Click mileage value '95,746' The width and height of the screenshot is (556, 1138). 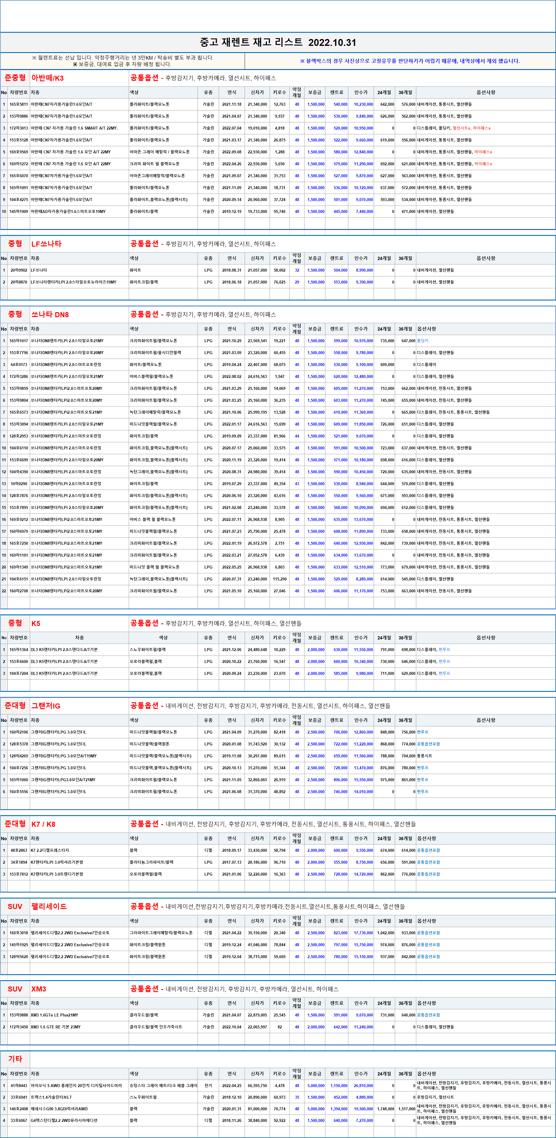tap(279, 212)
